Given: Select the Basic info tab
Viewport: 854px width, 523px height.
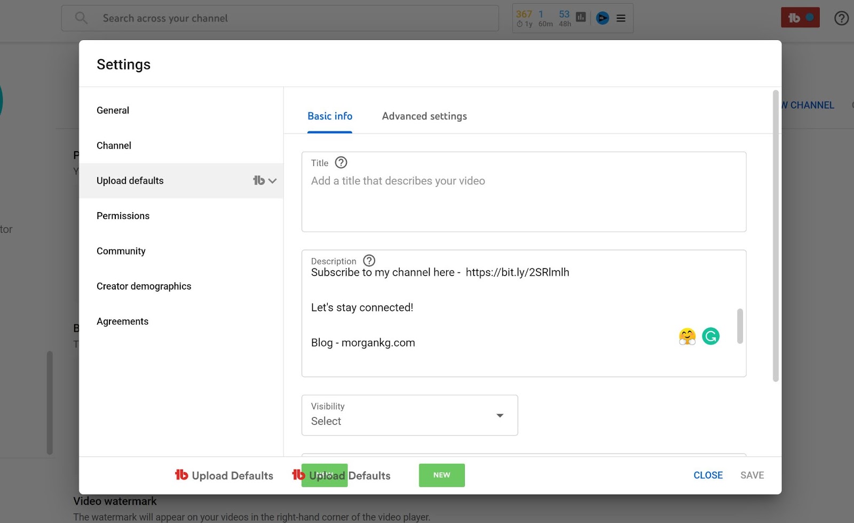Looking at the screenshot, I should (330, 116).
